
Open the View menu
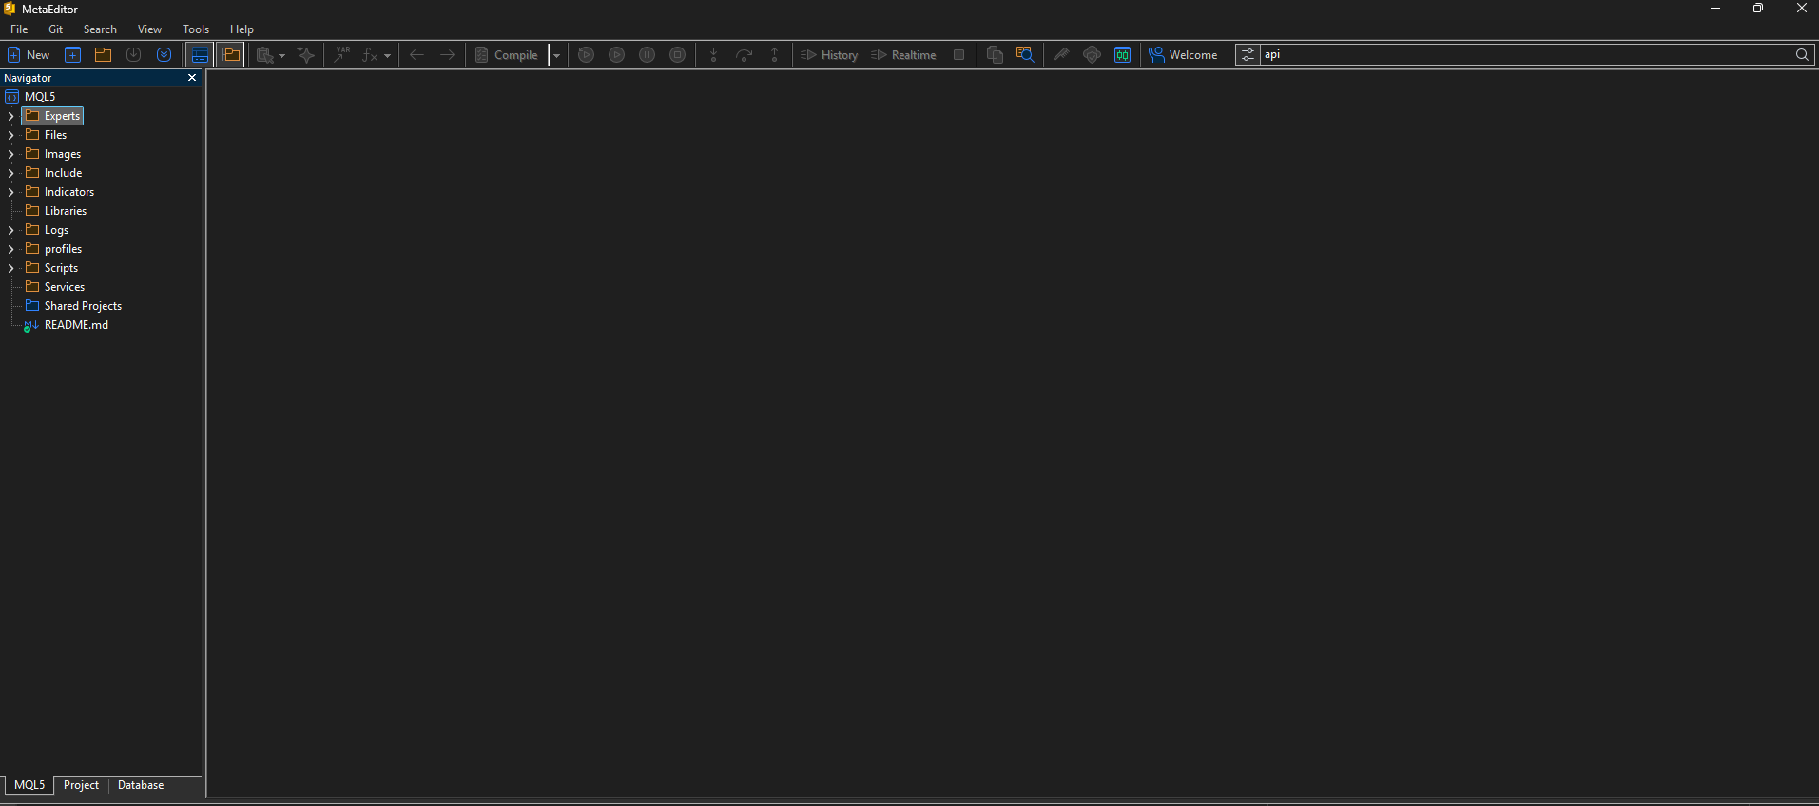[x=149, y=29]
